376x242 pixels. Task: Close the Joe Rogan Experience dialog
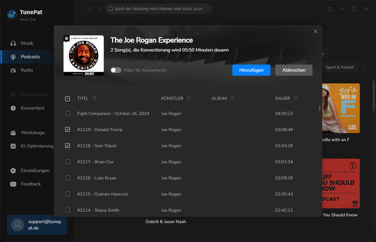[315, 31]
